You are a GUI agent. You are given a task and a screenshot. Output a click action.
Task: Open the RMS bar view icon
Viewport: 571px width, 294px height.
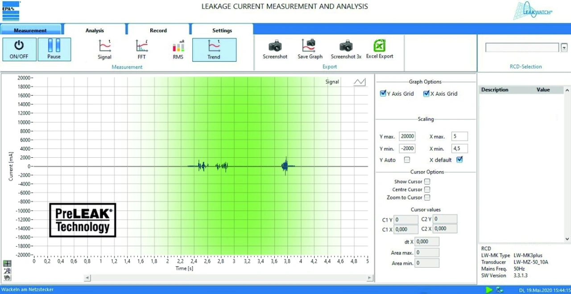click(178, 46)
